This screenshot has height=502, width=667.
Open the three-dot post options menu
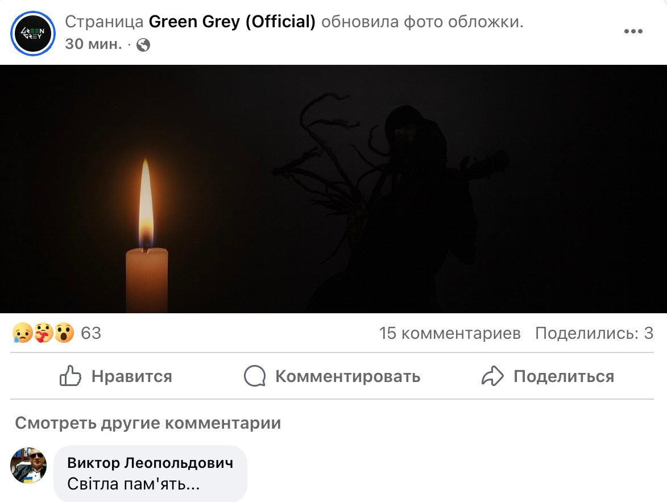click(633, 31)
